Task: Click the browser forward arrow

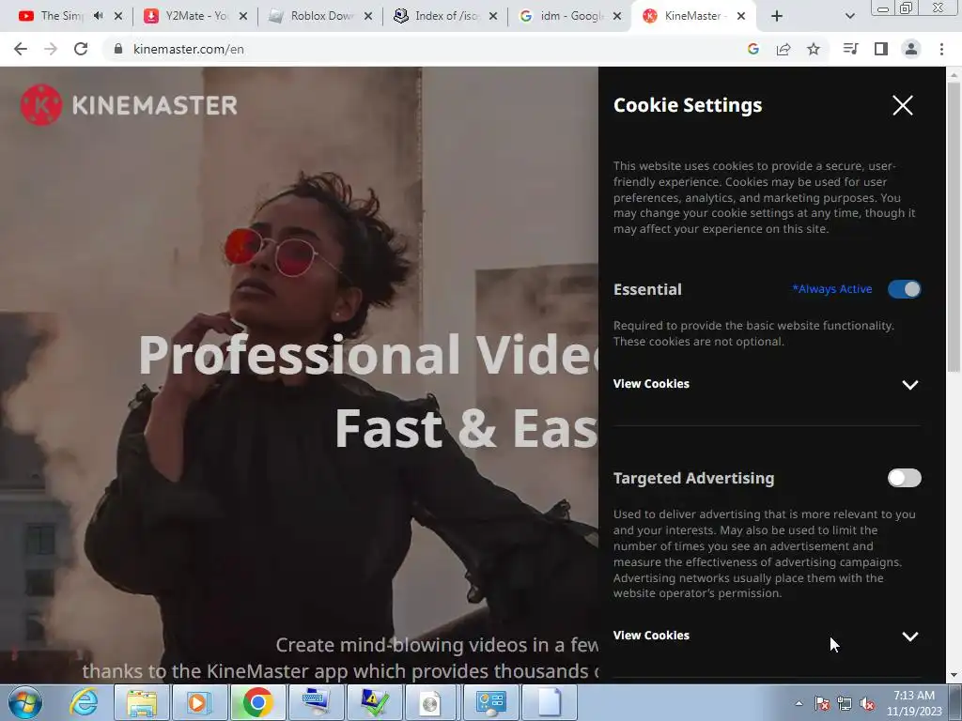Action: point(51,49)
